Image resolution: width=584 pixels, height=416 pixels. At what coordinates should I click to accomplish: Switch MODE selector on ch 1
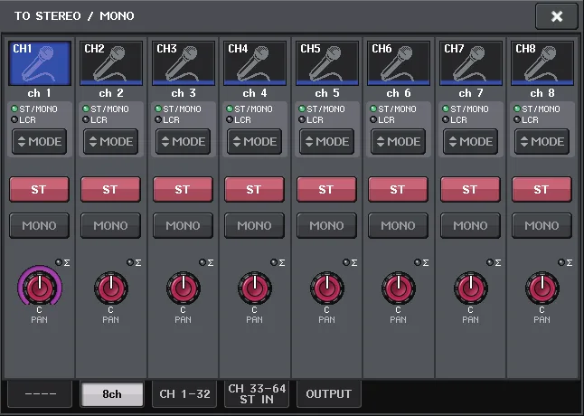[39, 141]
